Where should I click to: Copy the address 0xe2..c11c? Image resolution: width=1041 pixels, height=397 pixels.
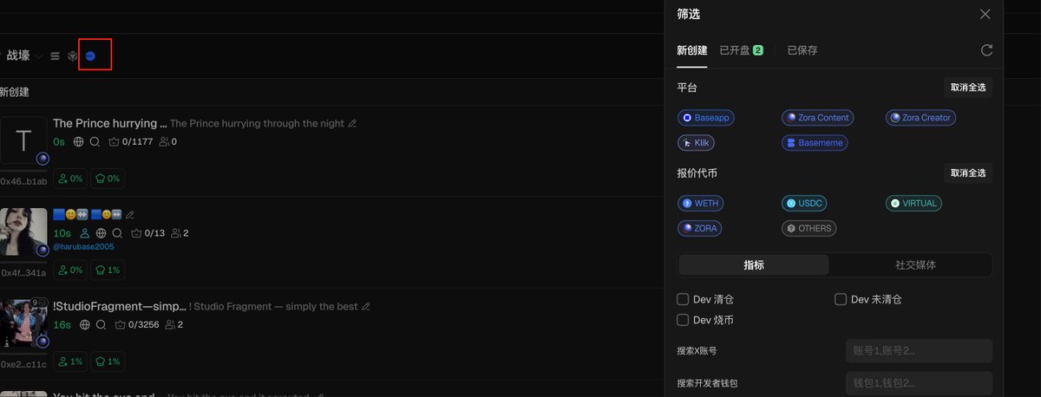[23, 365]
